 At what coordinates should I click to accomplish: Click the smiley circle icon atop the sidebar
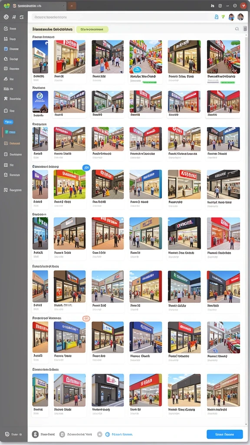coord(6,17)
